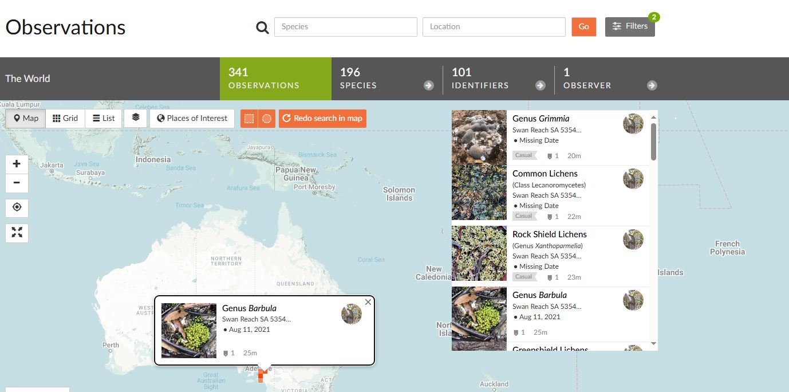The height and width of the screenshot is (392, 789).
Task: Click the orange observation marker near Adelaide
Action: pyautogui.click(x=262, y=375)
